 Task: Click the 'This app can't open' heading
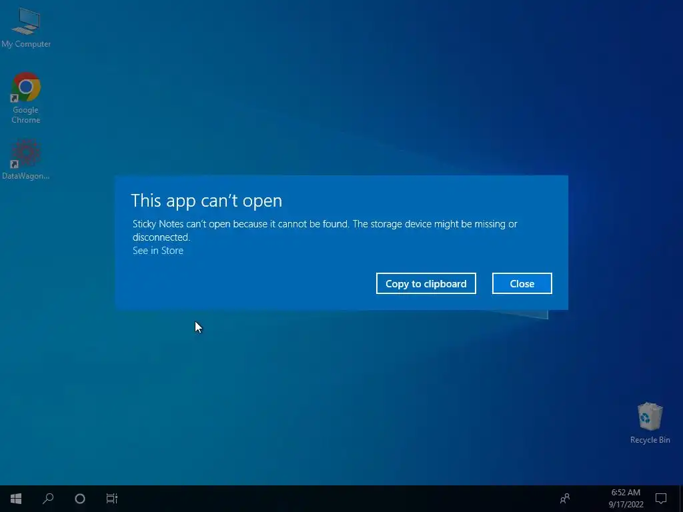pyautogui.click(x=207, y=201)
